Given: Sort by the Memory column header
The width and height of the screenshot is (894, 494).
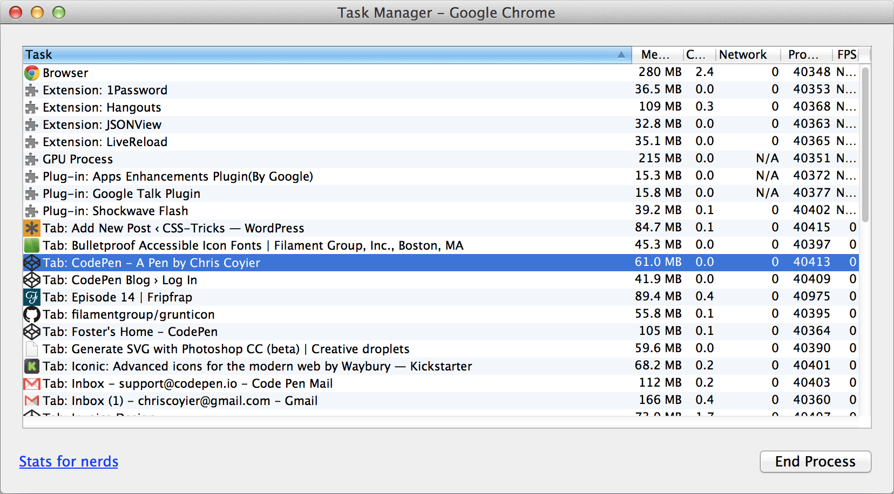Looking at the screenshot, I should point(655,54).
